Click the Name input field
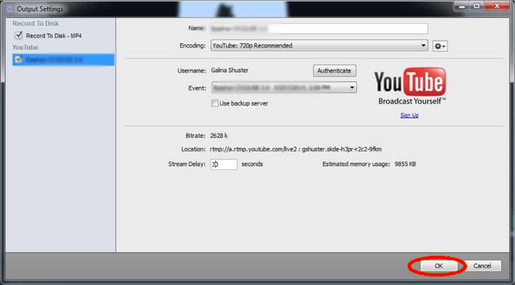This screenshot has height=285, width=515. point(319,28)
